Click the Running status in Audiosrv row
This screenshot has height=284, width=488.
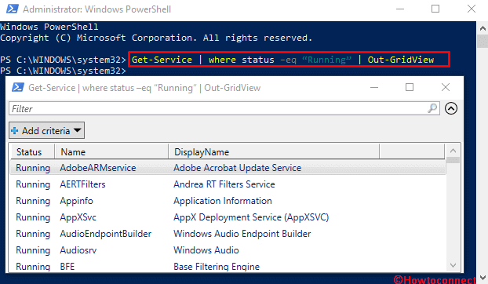click(x=33, y=250)
